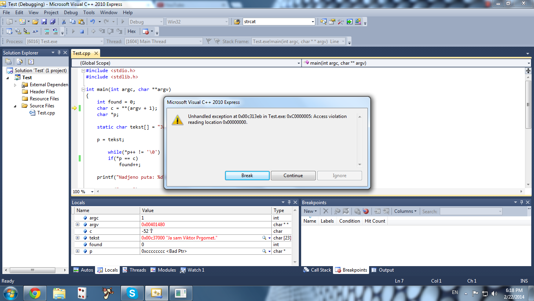The width and height of the screenshot is (534, 301).
Task: Switch to the Modules tab
Action: point(163,270)
